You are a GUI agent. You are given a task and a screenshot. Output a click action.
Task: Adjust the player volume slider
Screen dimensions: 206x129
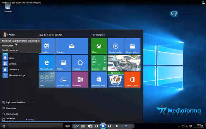[x=126, y=126]
